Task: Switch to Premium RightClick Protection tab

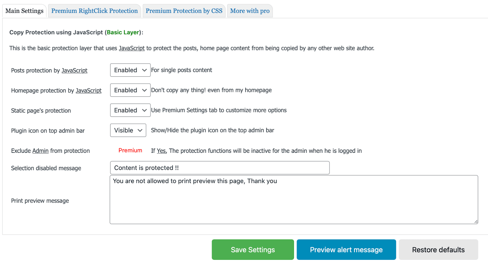Action: [x=95, y=11]
